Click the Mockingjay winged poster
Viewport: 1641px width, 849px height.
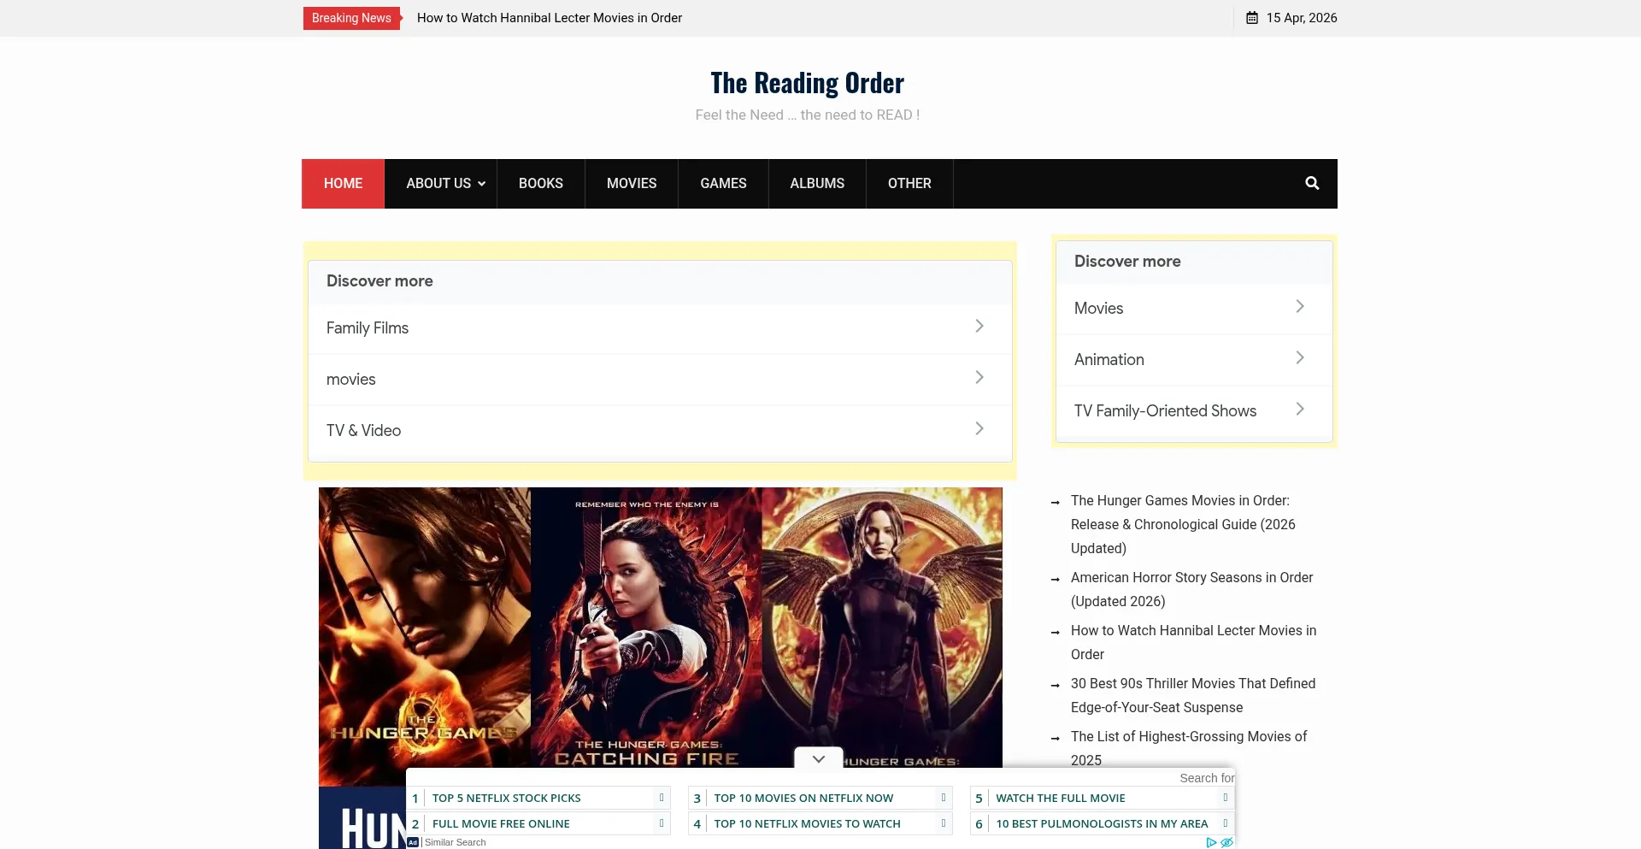[882, 627]
